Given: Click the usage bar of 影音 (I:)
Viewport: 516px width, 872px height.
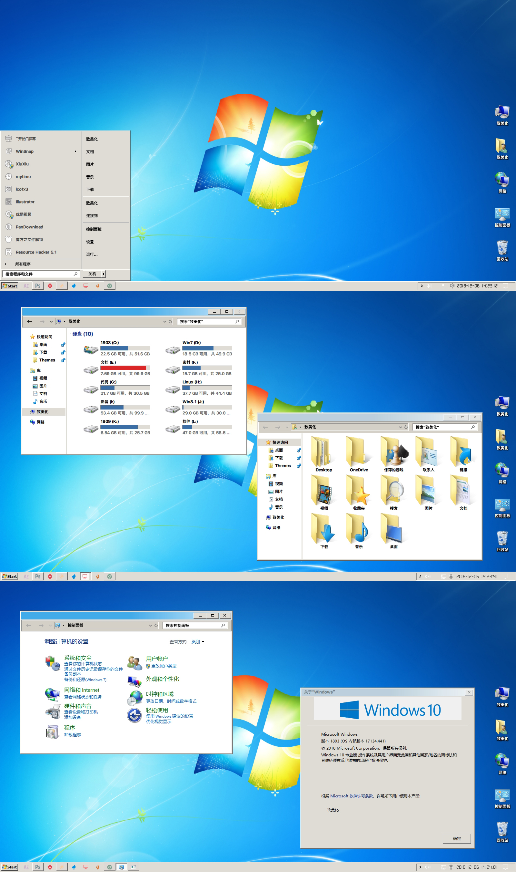Looking at the screenshot, I should coord(125,407).
